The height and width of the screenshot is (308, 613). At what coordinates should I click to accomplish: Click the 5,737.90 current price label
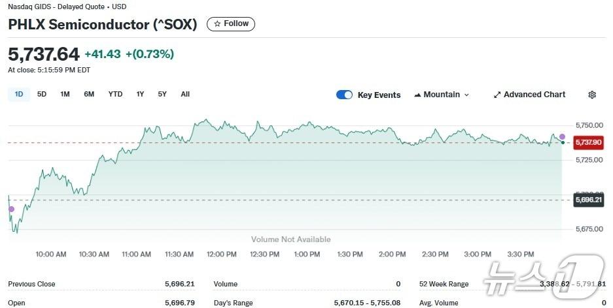587,142
